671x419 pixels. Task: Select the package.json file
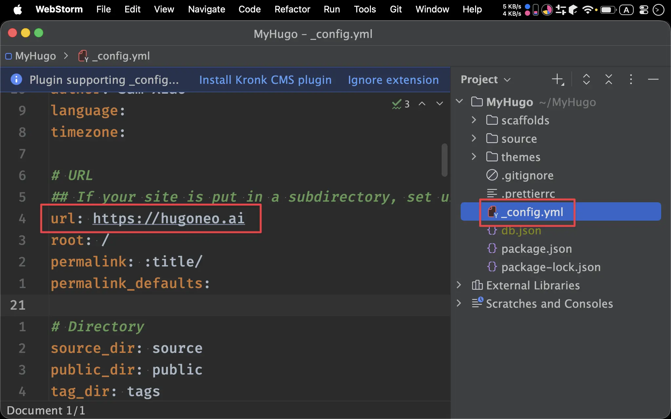[x=529, y=248]
